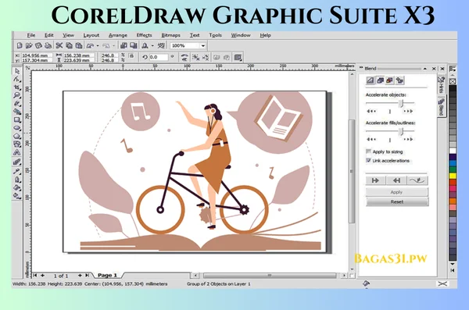Click the Print icon in toolbar
Screen dimensions: 469x310
pyautogui.click(x=48, y=45)
